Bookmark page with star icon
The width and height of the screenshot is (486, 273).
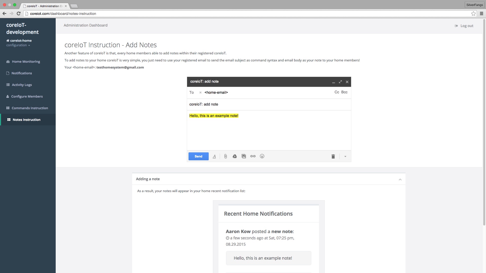(x=473, y=14)
